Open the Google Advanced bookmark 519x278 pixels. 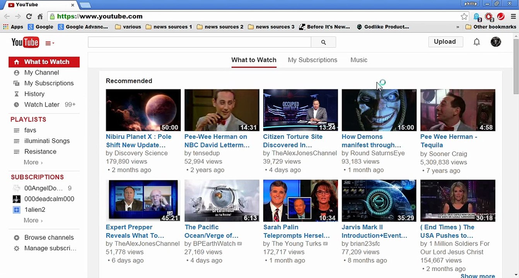point(83,27)
